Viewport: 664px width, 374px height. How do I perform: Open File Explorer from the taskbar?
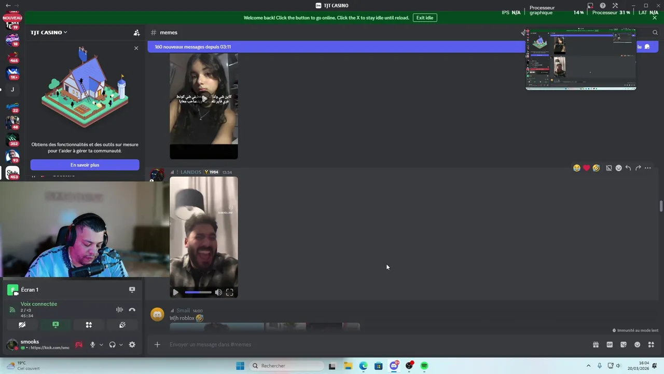point(348,366)
